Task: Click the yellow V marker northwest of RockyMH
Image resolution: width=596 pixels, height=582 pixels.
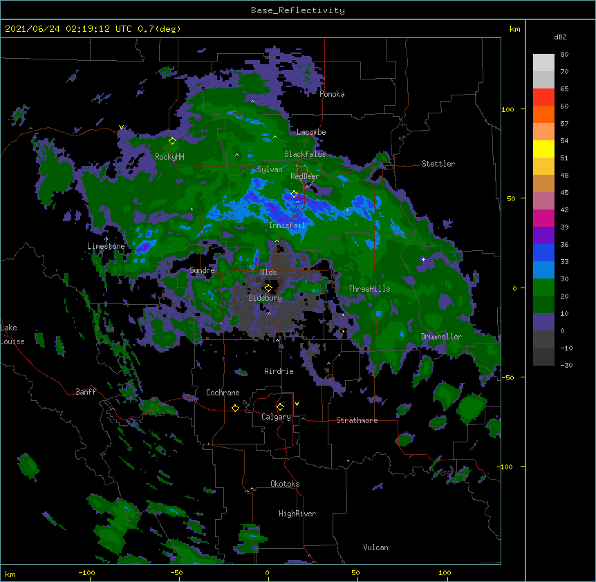Action: 121,127
